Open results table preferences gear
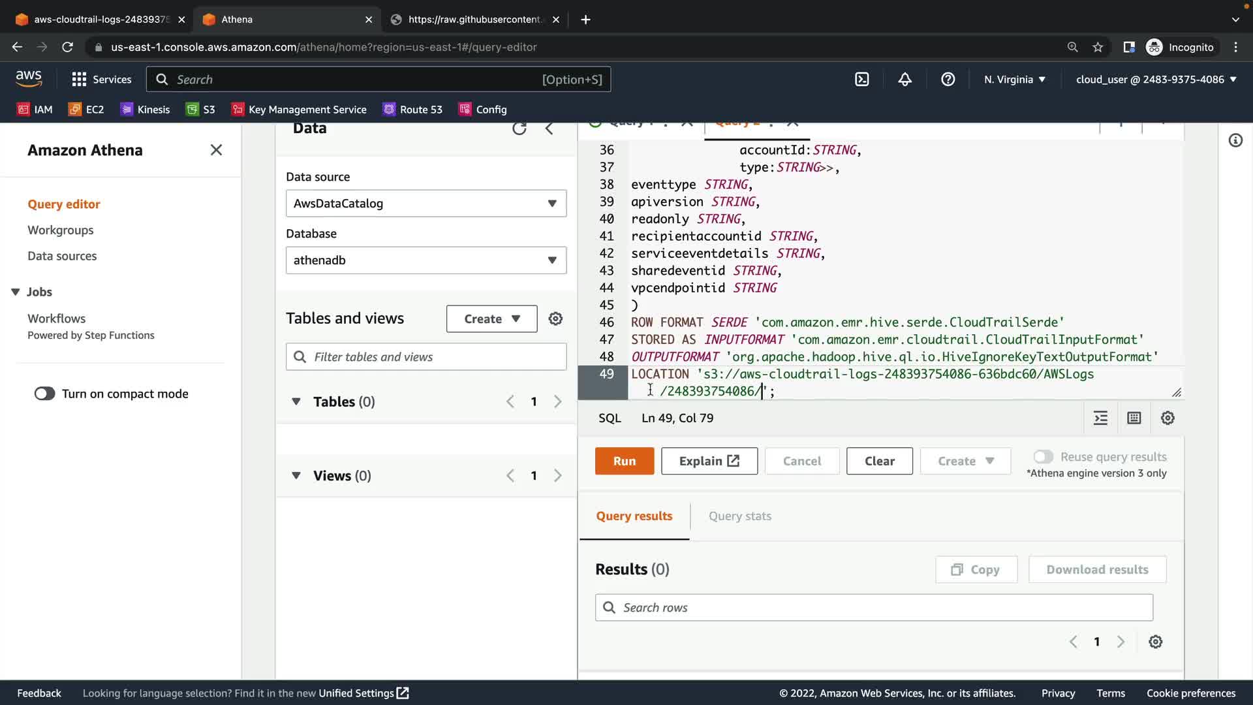 click(x=1155, y=642)
